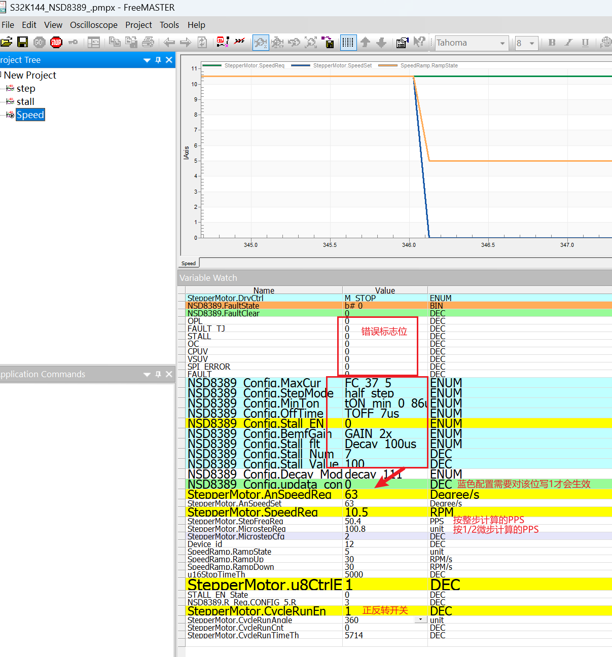Click the page reload icon
Screen dimensions: 612x657
(x=202, y=43)
